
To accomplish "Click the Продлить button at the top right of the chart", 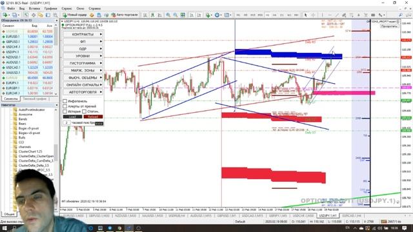I will (389, 26).
